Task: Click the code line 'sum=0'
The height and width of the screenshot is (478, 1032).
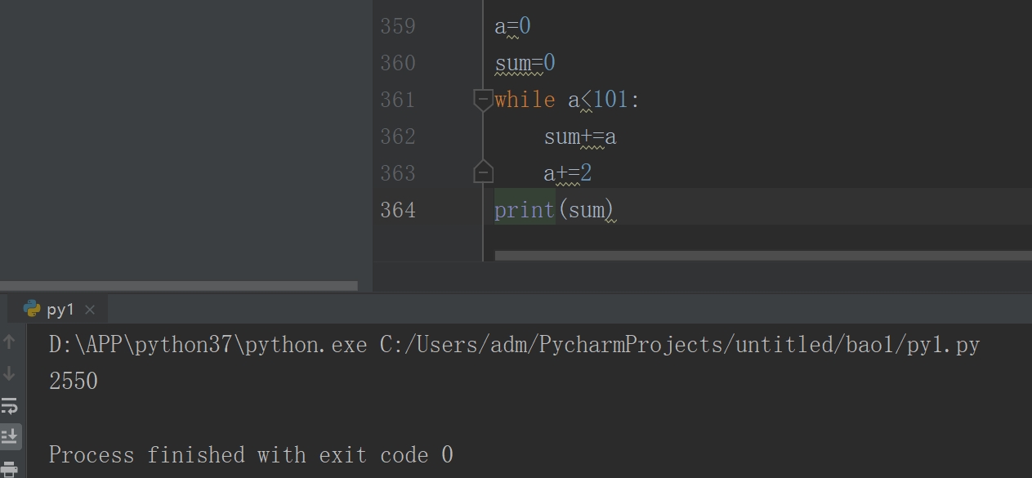Action: tap(525, 63)
